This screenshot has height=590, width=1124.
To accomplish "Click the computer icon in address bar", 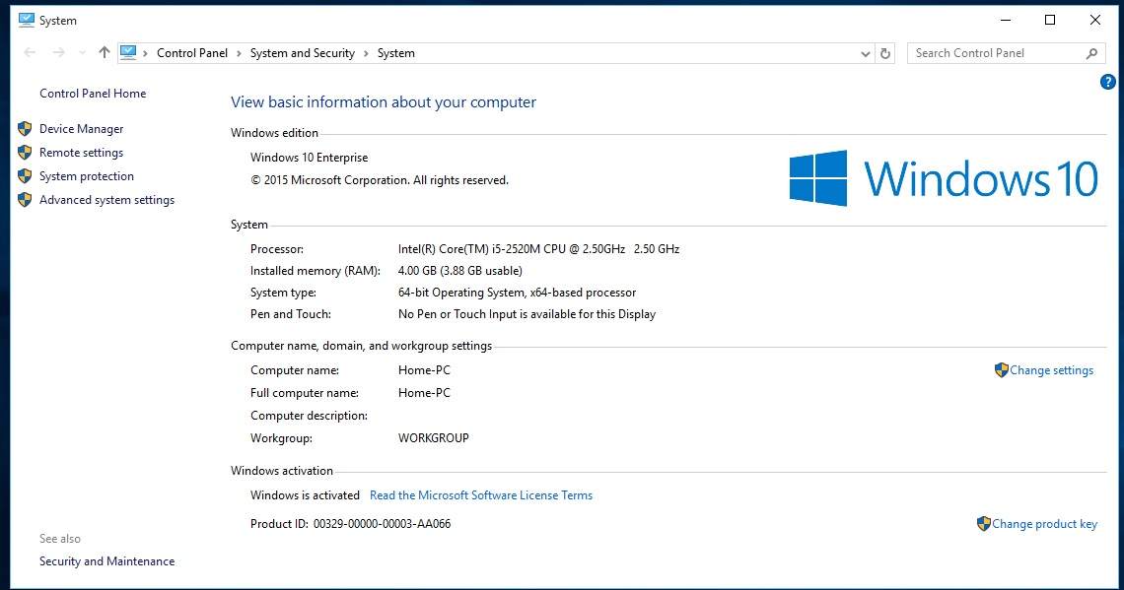I will (x=128, y=53).
